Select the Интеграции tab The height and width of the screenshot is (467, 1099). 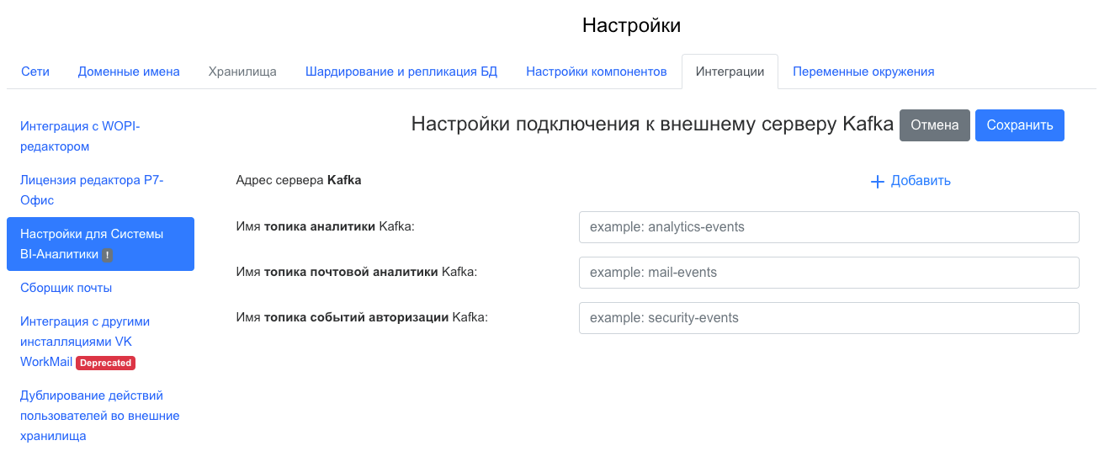[730, 72]
